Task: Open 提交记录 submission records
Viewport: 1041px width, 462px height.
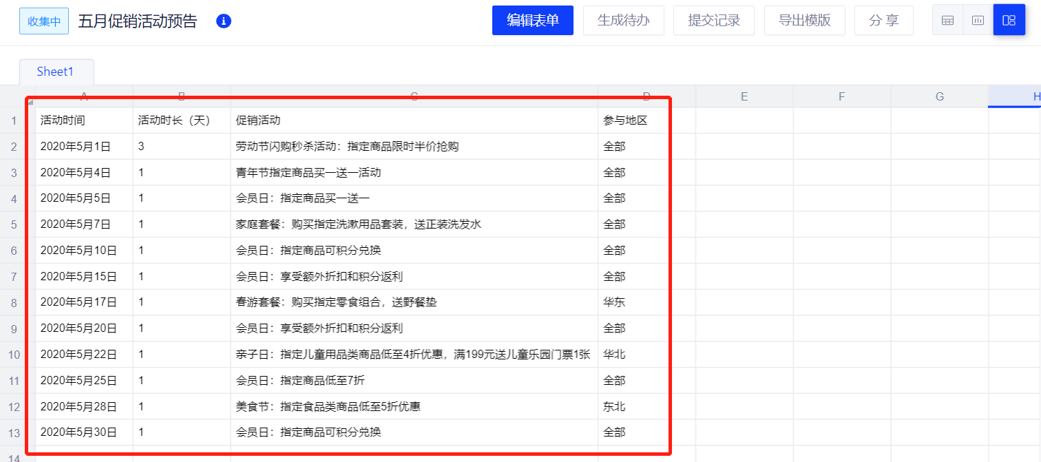Action: point(713,21)
